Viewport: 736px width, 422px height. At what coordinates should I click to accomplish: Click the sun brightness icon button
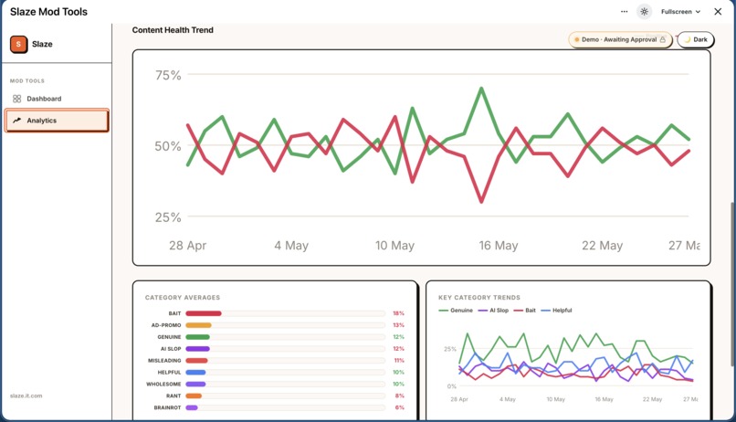coord(644,12)
